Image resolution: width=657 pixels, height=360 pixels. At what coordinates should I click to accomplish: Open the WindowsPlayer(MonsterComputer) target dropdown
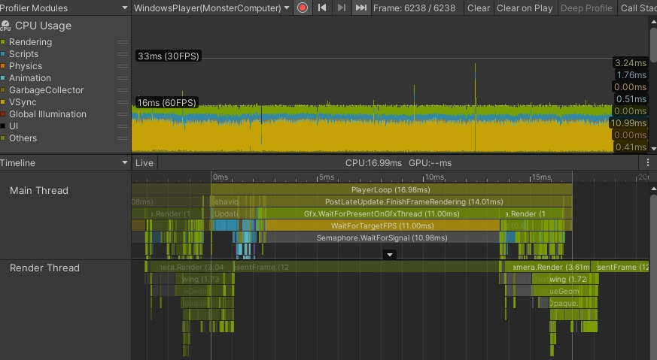(211, 8)
